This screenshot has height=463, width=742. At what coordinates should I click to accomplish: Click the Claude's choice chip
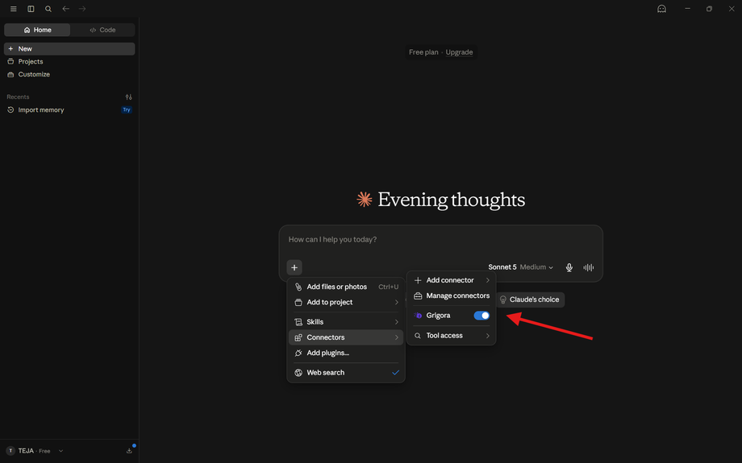(x=530, y=300)
